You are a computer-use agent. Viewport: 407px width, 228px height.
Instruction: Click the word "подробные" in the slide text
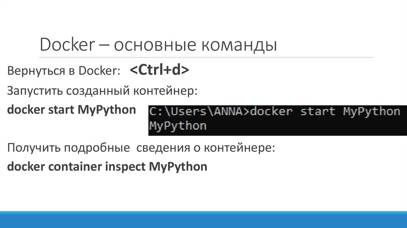point(101,148)
